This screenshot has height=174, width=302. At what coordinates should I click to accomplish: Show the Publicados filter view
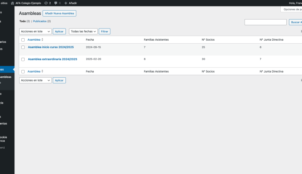[x=42, y=21]
